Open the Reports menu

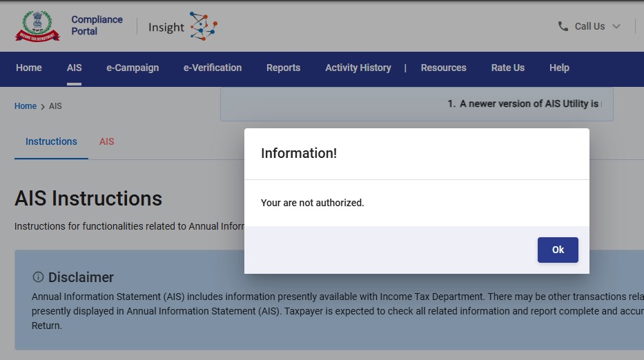[283, 68]
